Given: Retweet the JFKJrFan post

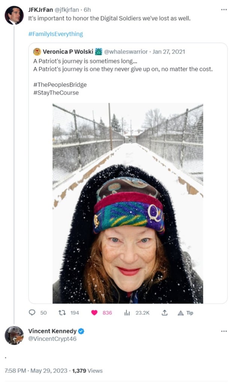Looking at the screenshot, I should (62, 313).
